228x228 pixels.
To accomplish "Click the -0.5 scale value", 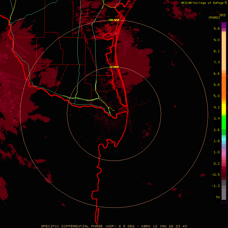I will [216, 175].
